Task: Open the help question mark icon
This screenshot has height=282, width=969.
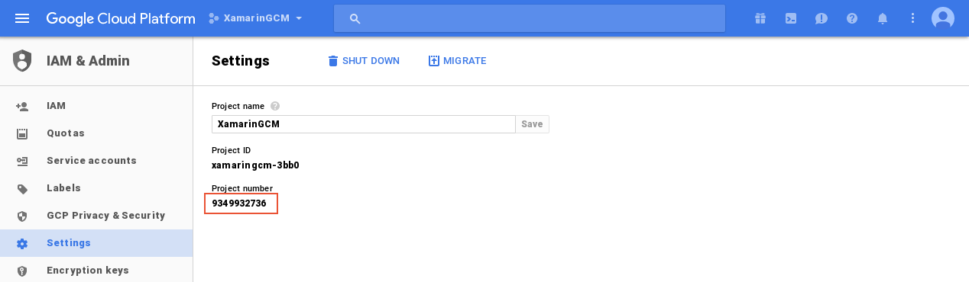Action: (852, 18)
